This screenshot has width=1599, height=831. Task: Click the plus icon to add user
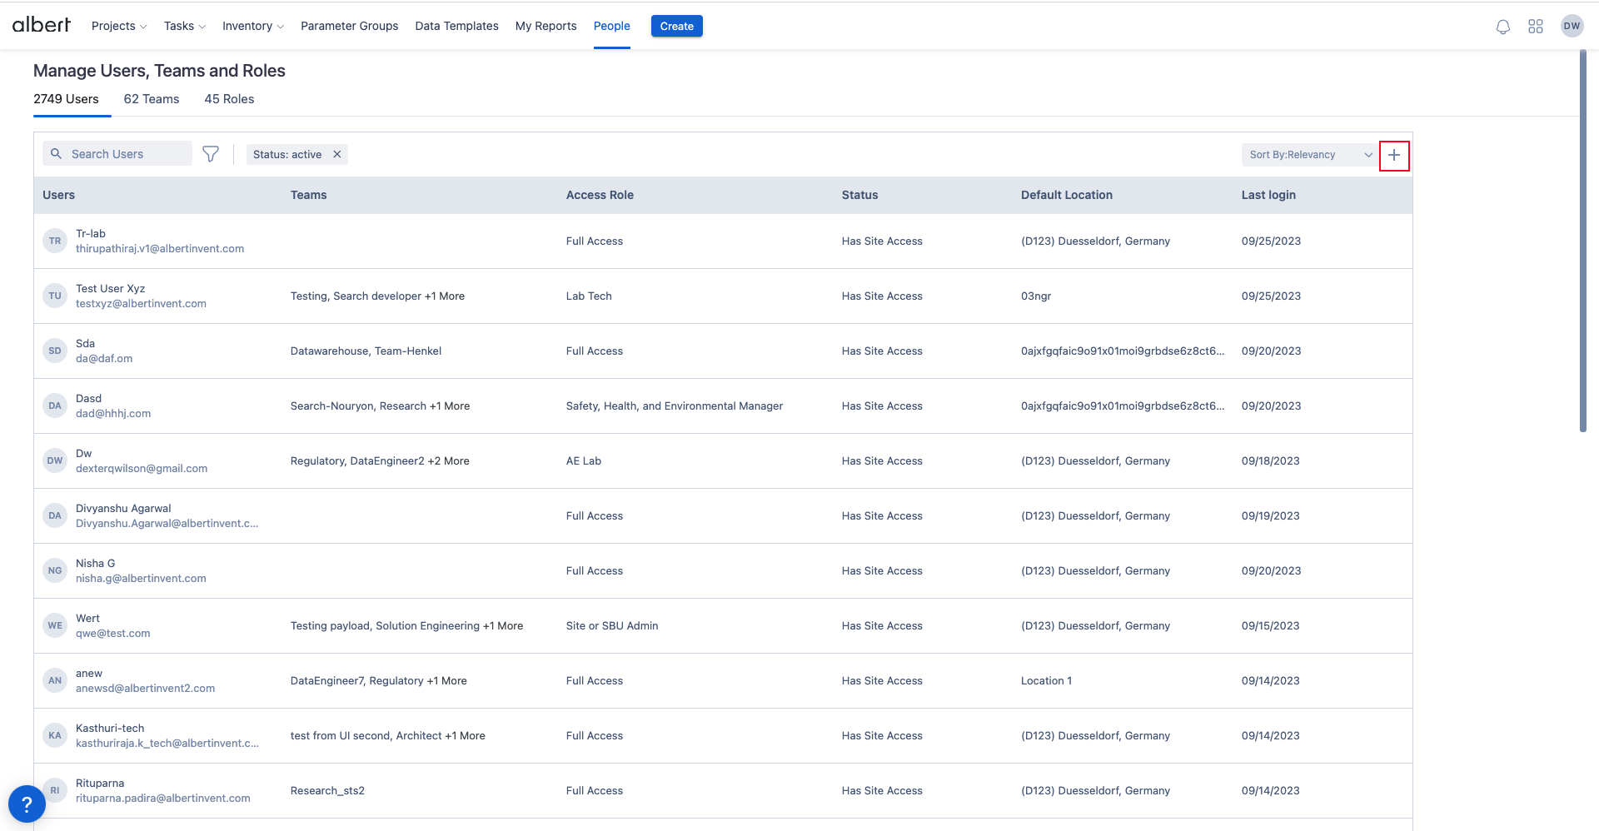coord(1393,156)
